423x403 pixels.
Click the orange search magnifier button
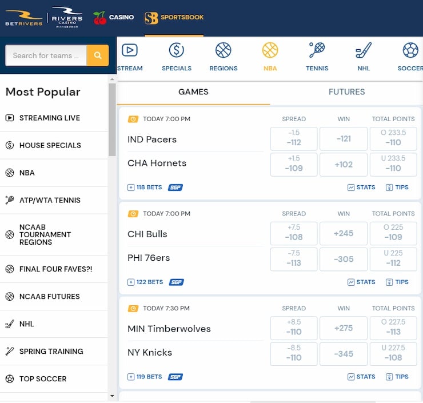coord(98,55)
